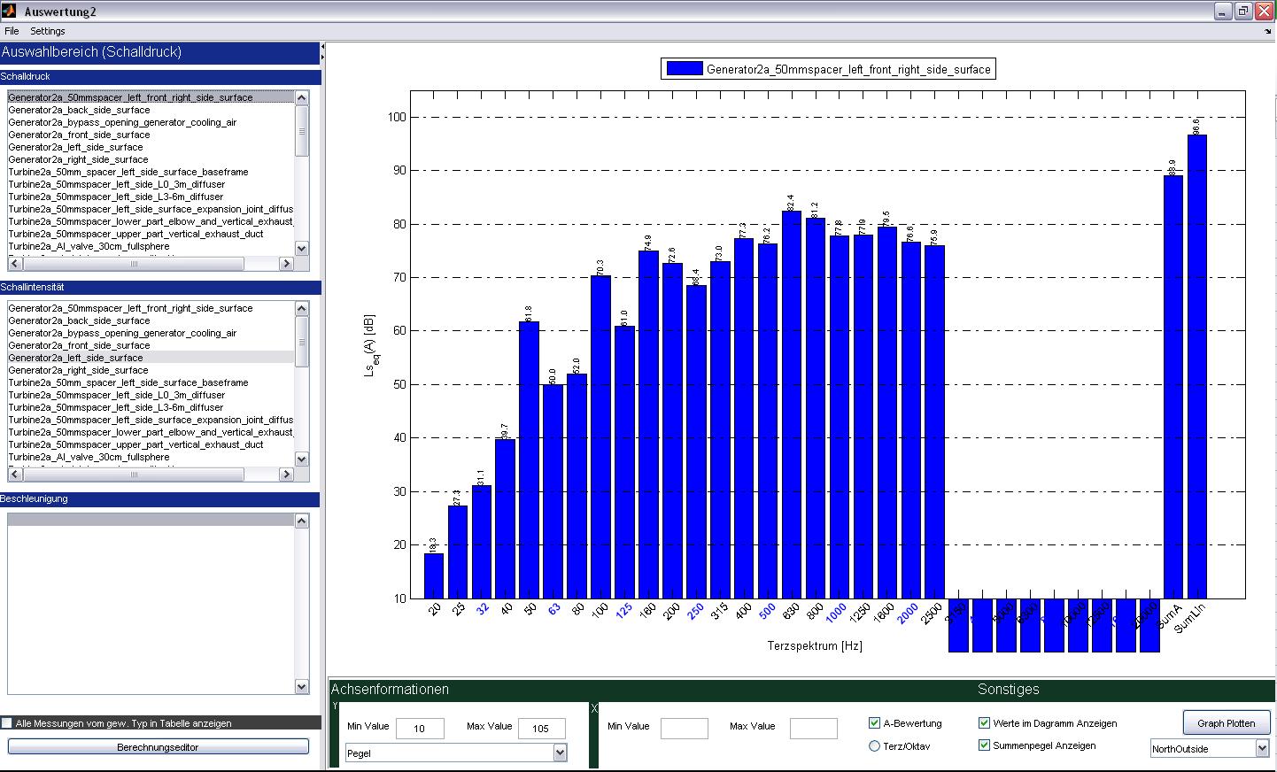
Task: Click the Beschleunigung list scroll-down arrow
Action: (x=301, y=687)
